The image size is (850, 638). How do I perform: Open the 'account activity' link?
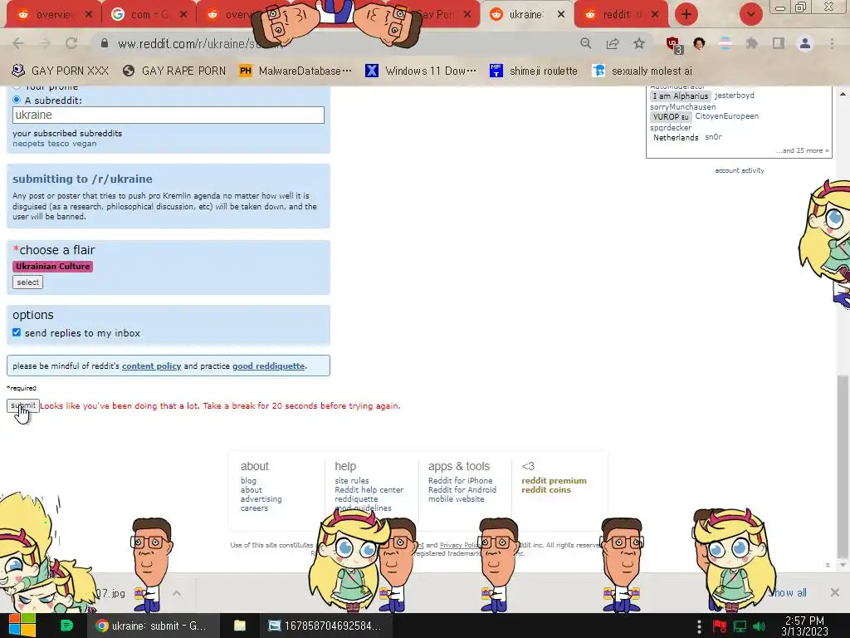pos(740,170)
